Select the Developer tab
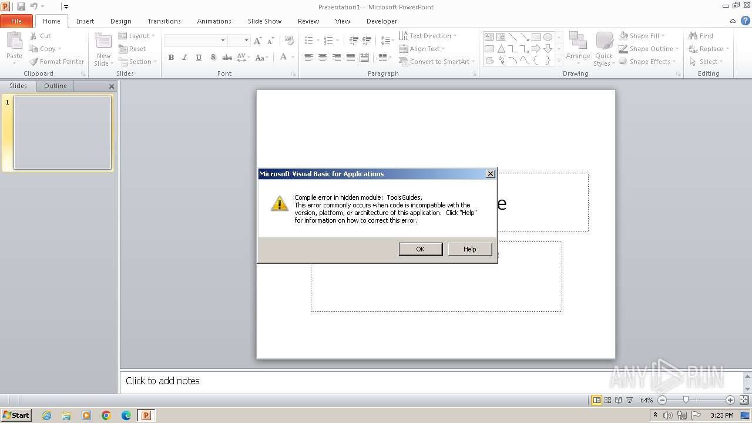The width and height of the screenshot is (752, 423). [382, 21]
